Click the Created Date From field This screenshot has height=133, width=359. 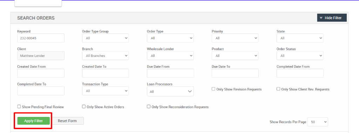[41, 73]
